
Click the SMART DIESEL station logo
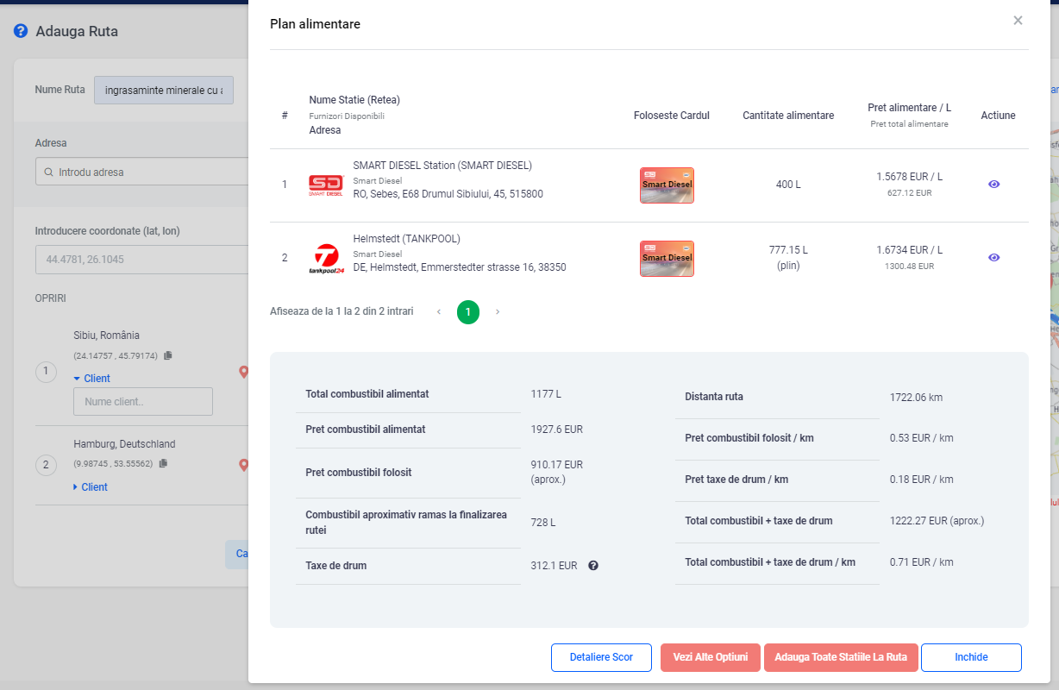coord(326,185)
